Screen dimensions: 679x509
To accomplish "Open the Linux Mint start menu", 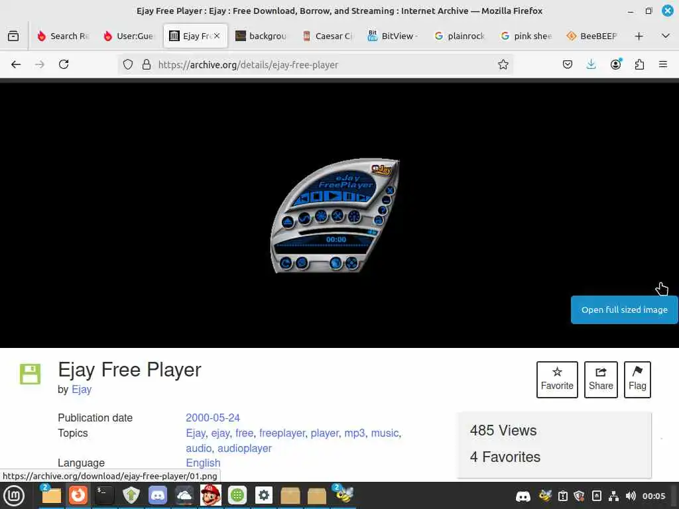I will [14, 496].
